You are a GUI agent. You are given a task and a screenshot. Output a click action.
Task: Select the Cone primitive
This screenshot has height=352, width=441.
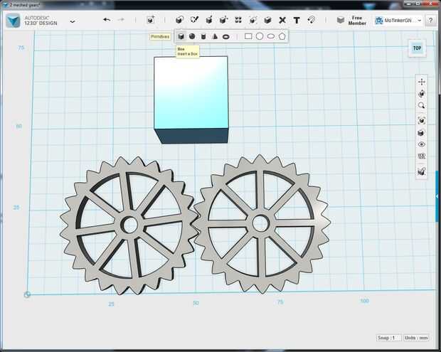(x=214, y=36)
